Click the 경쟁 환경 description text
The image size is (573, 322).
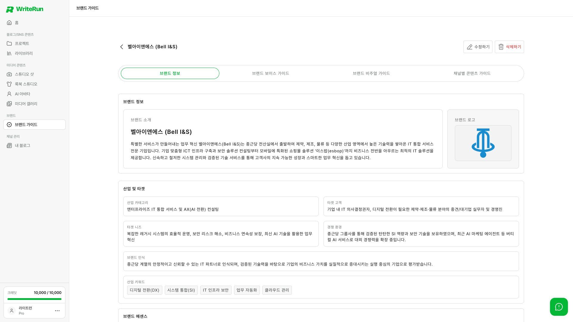coord(420,237)
